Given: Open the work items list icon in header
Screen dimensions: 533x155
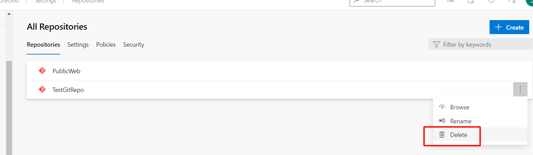Looking at the screenshot, I should pyautogui.click(x=451, y=1).
